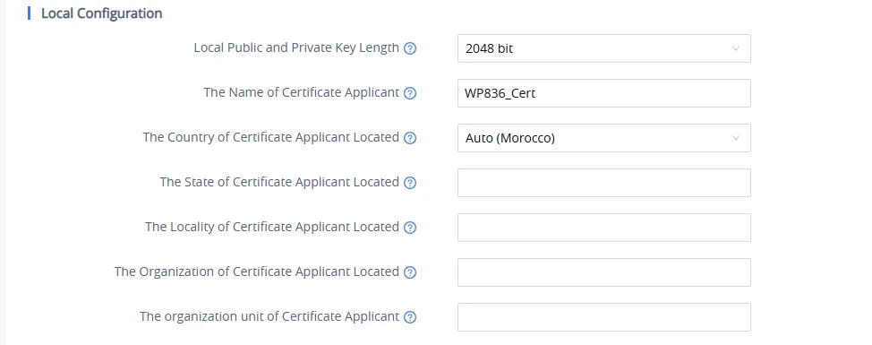The width and height of the screenshot is (872, 345).
Task: Click help icon beside Organization of Certificate Applicant
Action: [x=410, y=272]
